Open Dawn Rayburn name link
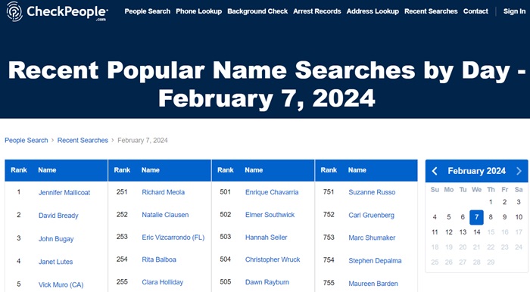 [x=267, y=282]
